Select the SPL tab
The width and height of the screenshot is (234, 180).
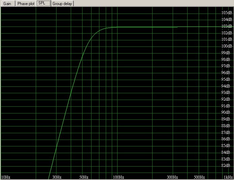pyautogui.click(x=43, y=3)
